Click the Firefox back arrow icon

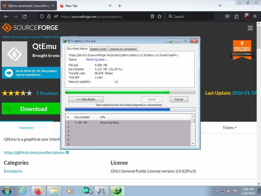(x=6, y=17)
